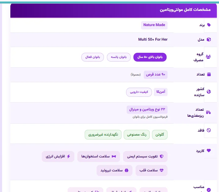Click the مشخصات کامل مولتی‌ویتامین header title
The width and height of the screenshot is (219, 192).
(x=185, y=10)
